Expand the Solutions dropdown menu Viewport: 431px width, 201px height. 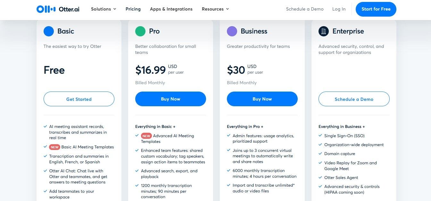104,9
